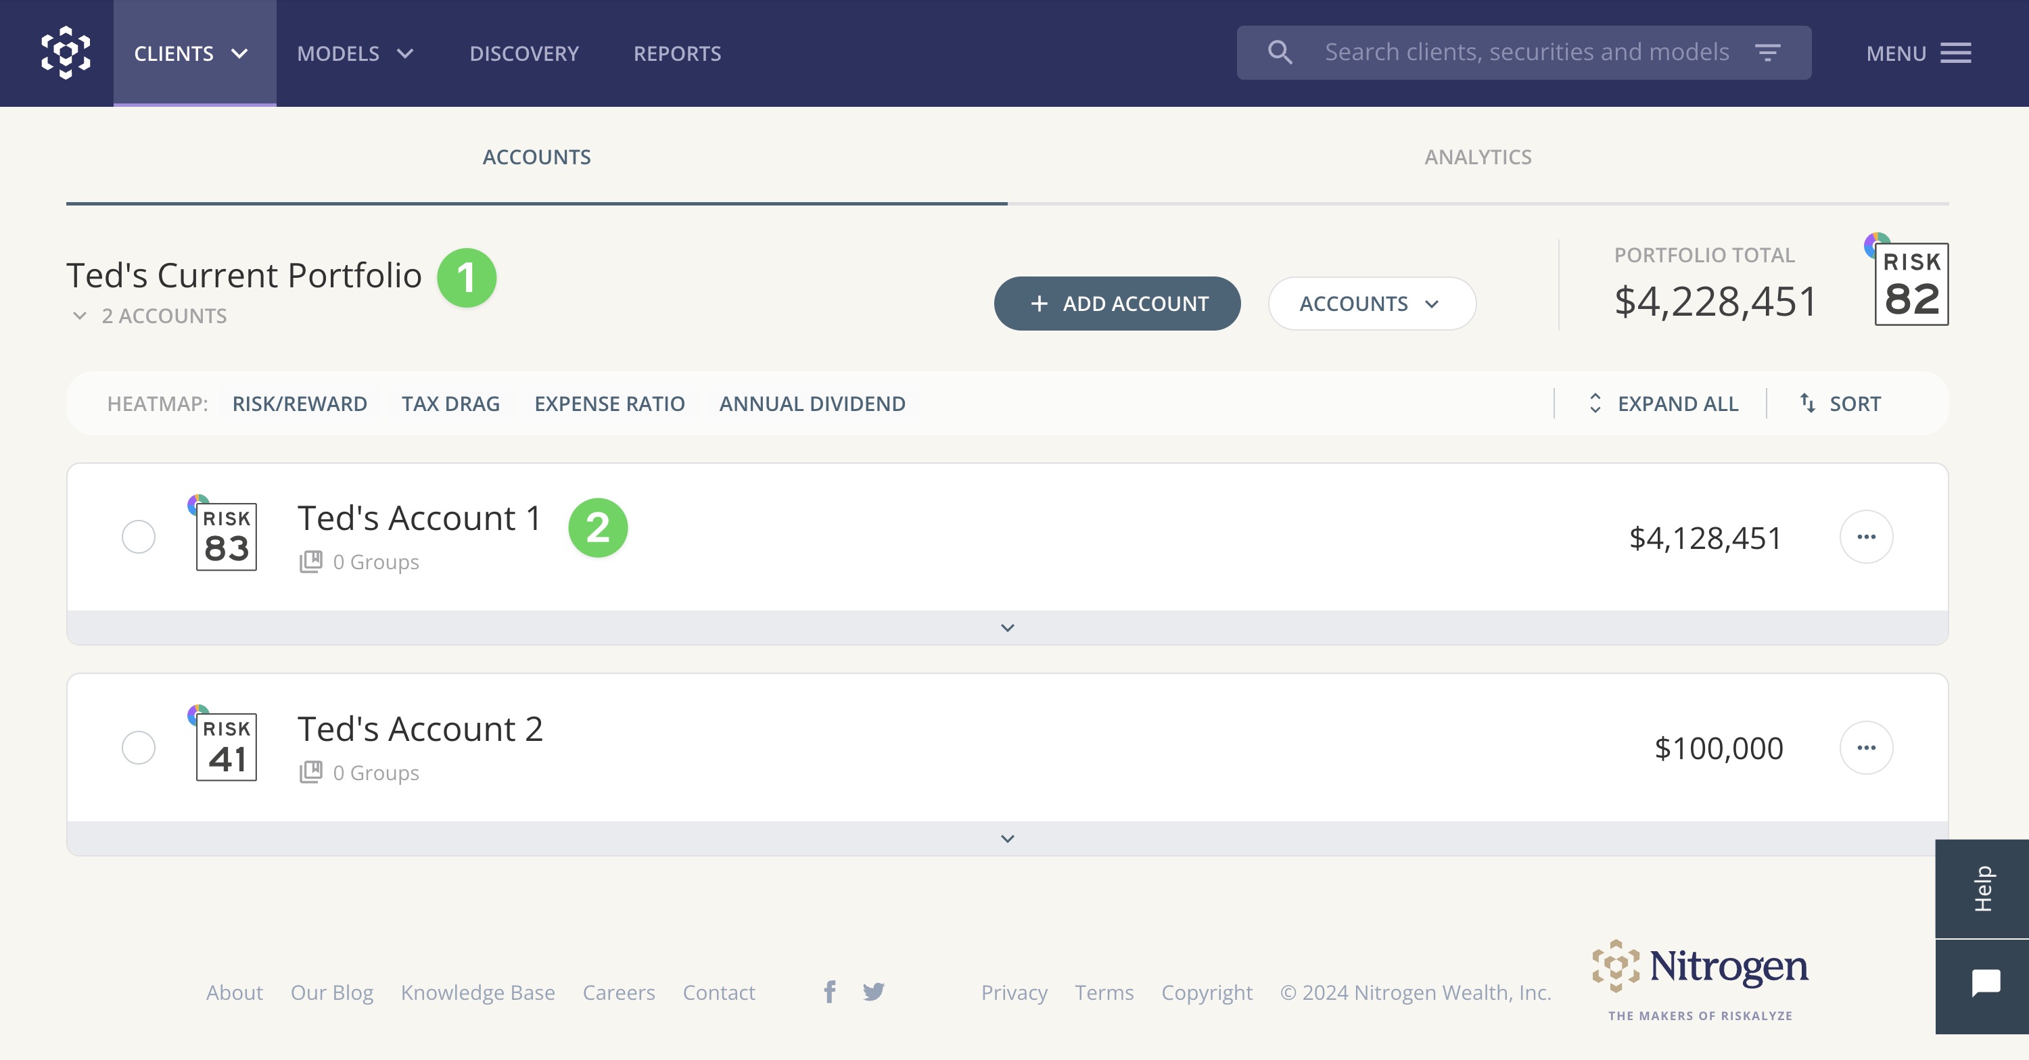The image size is (2029, 1060).
Task: Select the radio button for Ted's Account 1
Action: [138, 537]
